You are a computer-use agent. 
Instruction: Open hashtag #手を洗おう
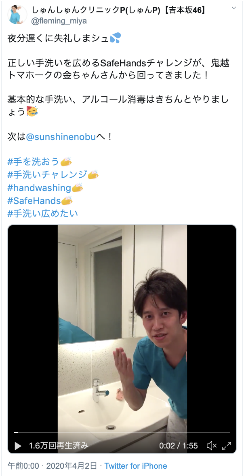point(33,162)
